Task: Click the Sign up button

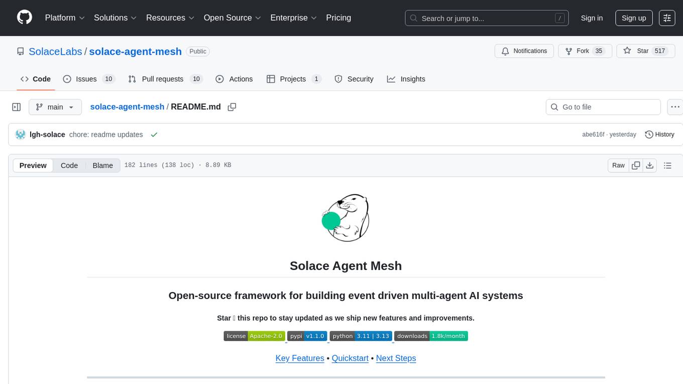Action: pos(634,18)
